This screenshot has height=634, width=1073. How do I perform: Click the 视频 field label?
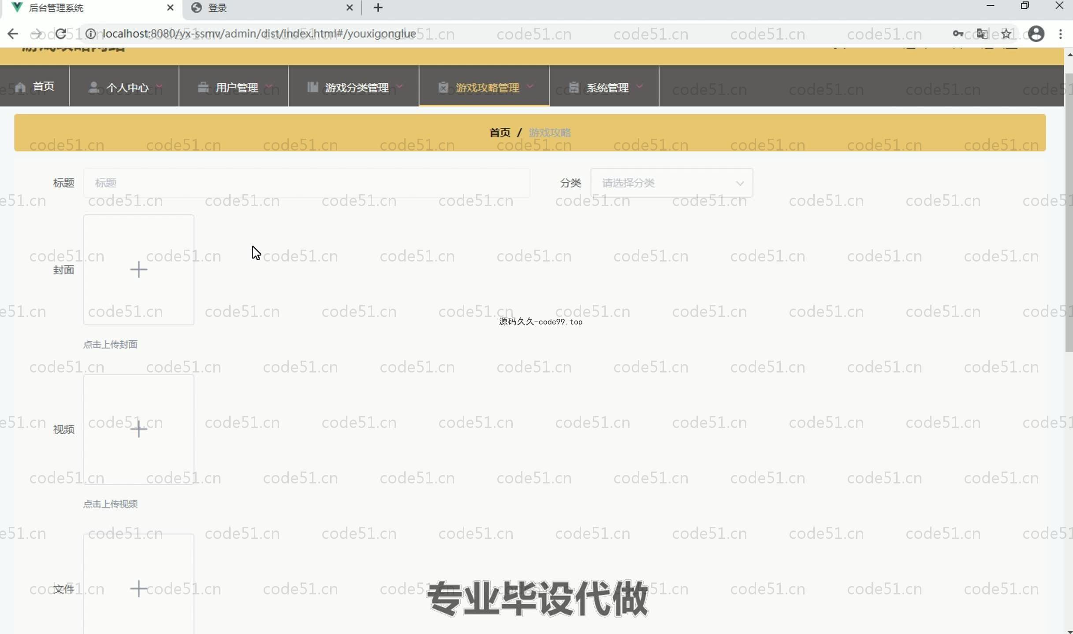tap(63, 429)
